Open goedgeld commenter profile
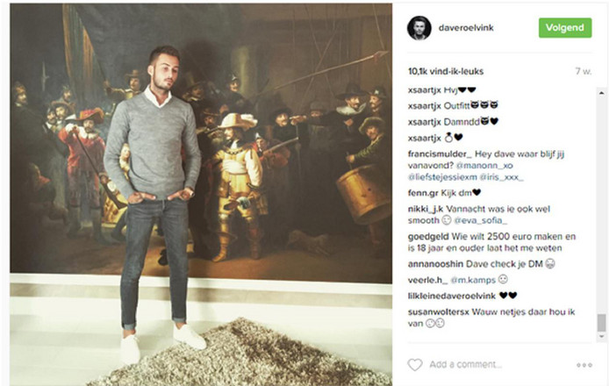The height and width of the screenshot is (386, 609). [x=428, y=237]
